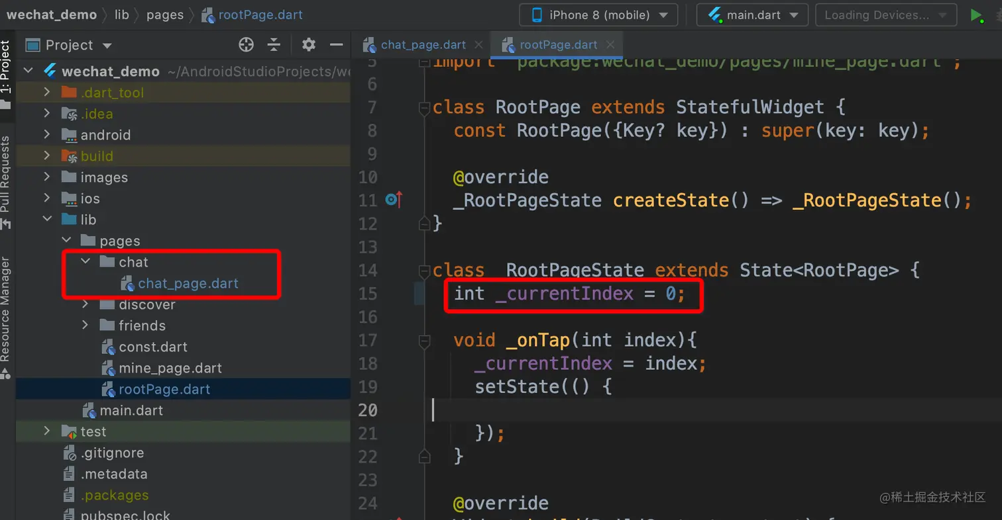1002x520 pixels.
Task: Close the chat_page.dart editor tab
Action: point(477,45)
